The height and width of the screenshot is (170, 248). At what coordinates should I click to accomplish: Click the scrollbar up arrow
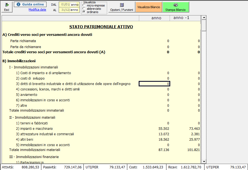click(204, 18)
